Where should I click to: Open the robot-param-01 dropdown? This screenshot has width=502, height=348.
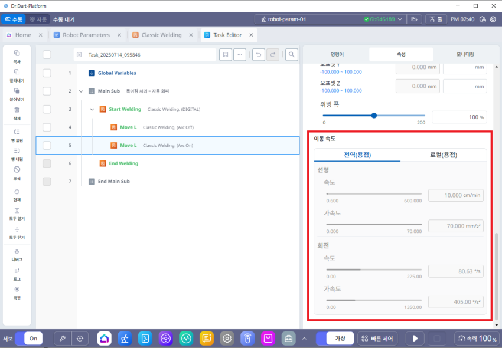click(400, 19)
